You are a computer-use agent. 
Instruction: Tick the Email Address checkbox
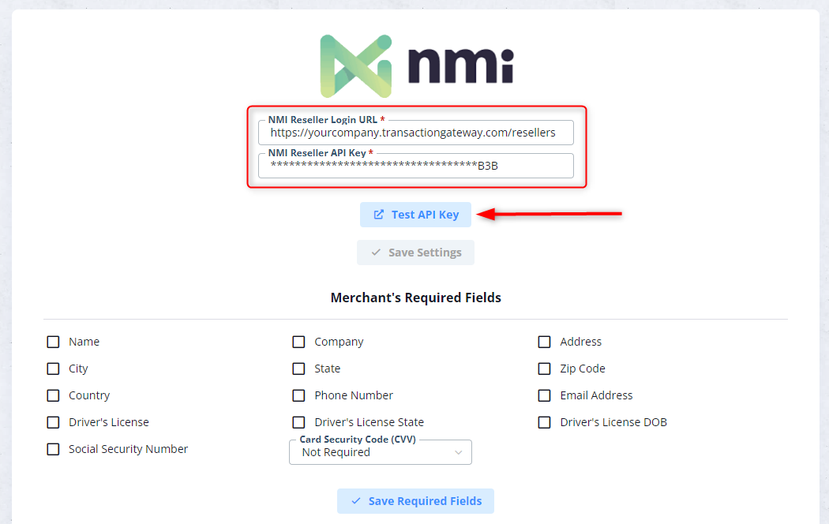click(544, 395)
